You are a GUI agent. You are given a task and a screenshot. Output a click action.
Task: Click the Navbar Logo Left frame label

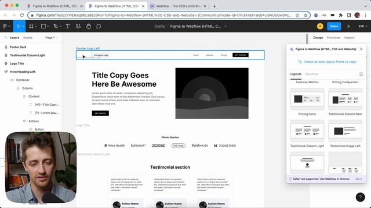88,49
